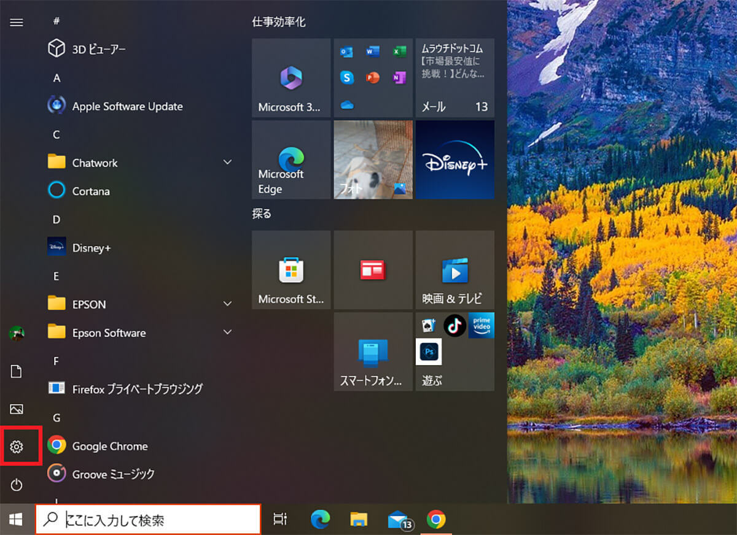Open the Disney+ tile
Image resolution: width=737 pixels, height=535 pixels.
(x=455, y=160)
